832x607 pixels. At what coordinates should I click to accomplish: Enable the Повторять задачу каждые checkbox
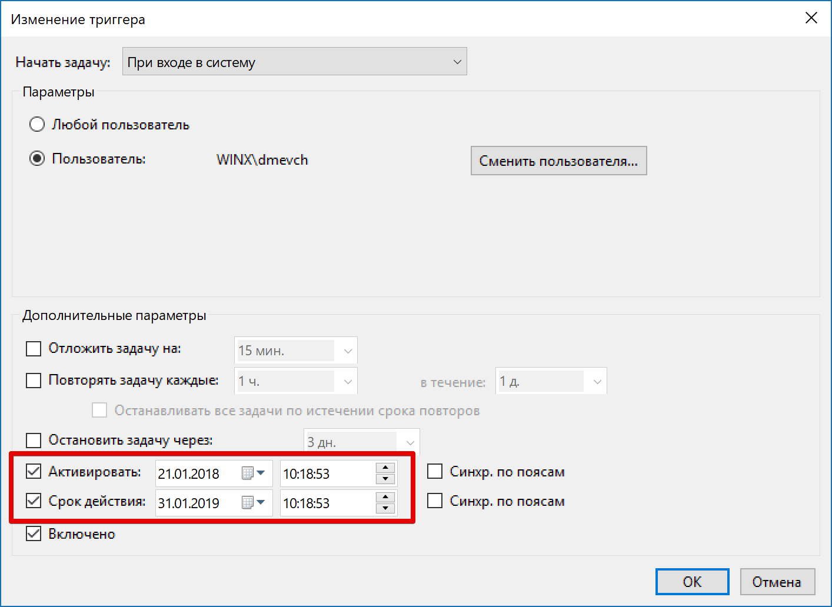point(34,381)
